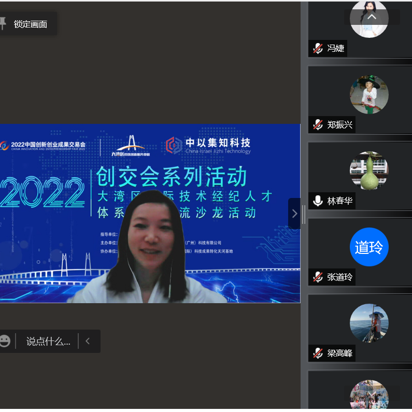The width and height of the screenshot is (412, 412).
Task: Click 梁高峰's muted microphone icon
Action: click(318, 353)
